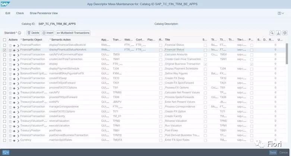The width and height of the screenshot is (291, 156).
Task: Click trash icon in processFXOTCOptions row
Action: click(x=10, y=88)
